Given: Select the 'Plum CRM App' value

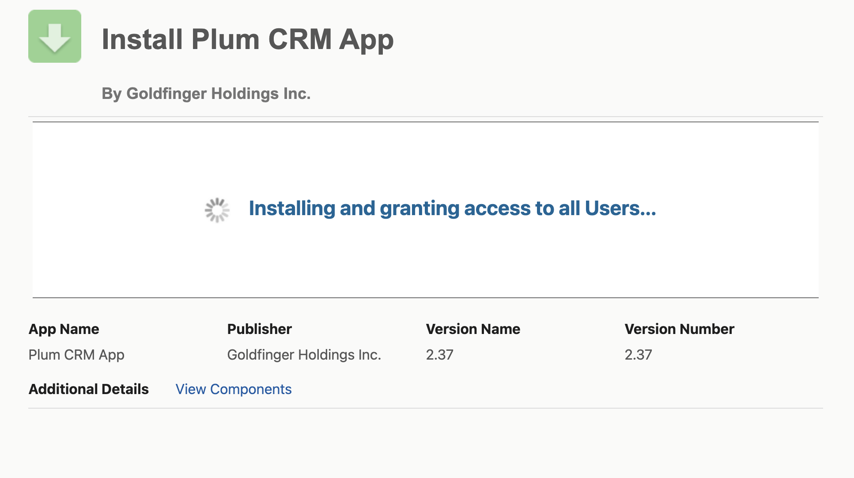Looking at the screenshot, I should pos(76,355).
